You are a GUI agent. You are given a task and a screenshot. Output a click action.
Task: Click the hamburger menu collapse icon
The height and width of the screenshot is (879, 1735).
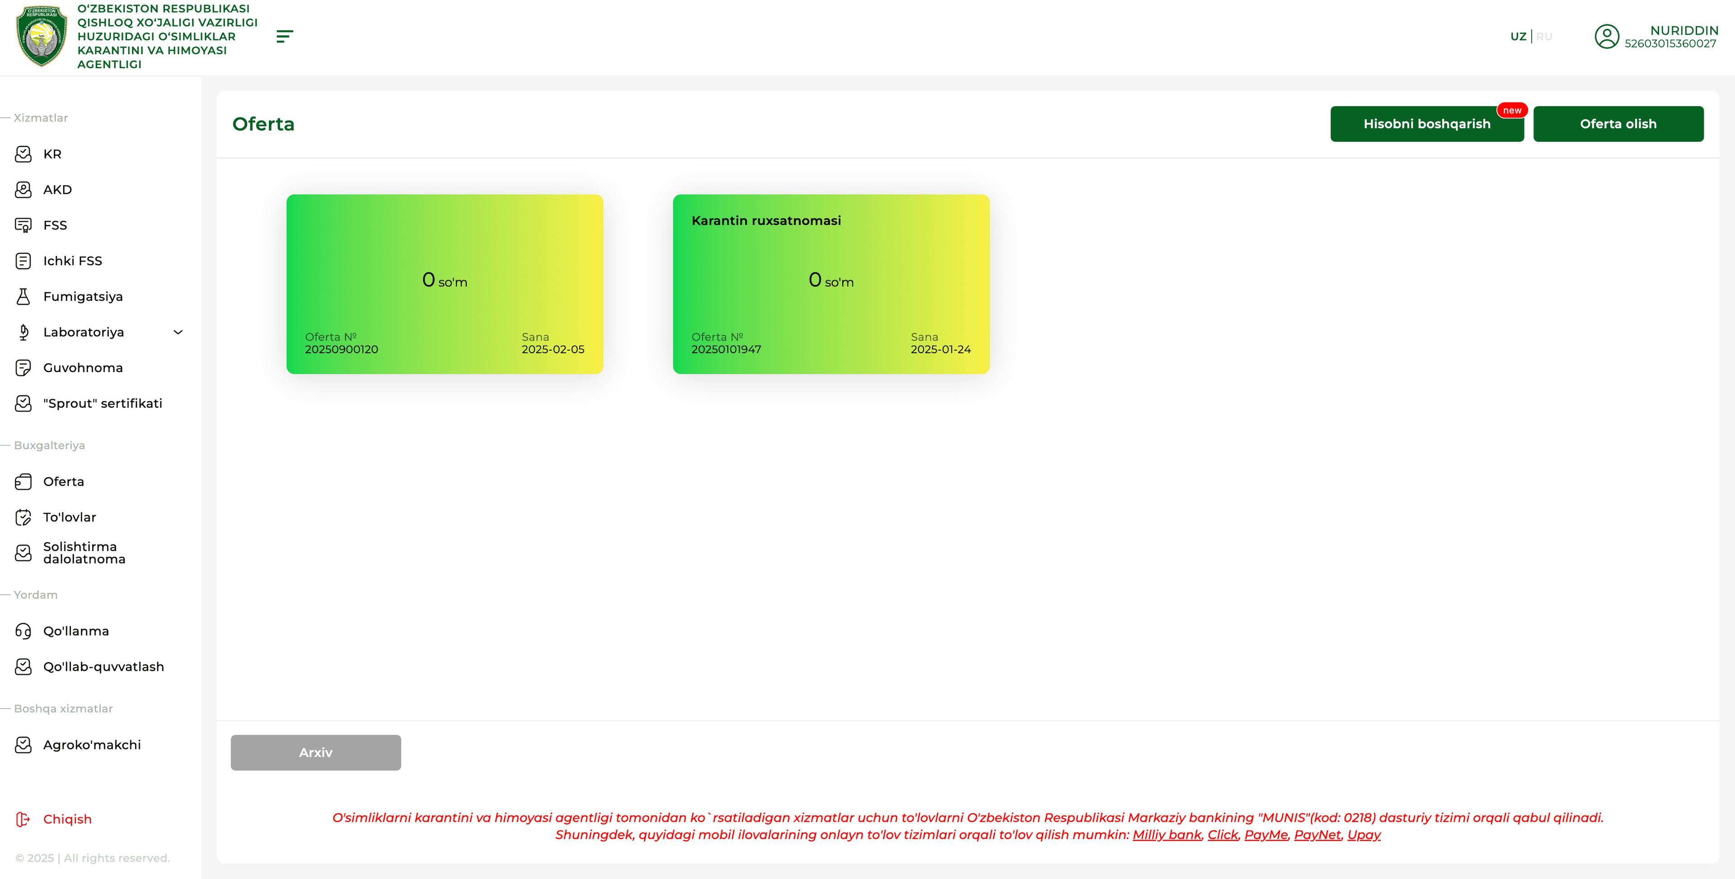coord(284,37)
